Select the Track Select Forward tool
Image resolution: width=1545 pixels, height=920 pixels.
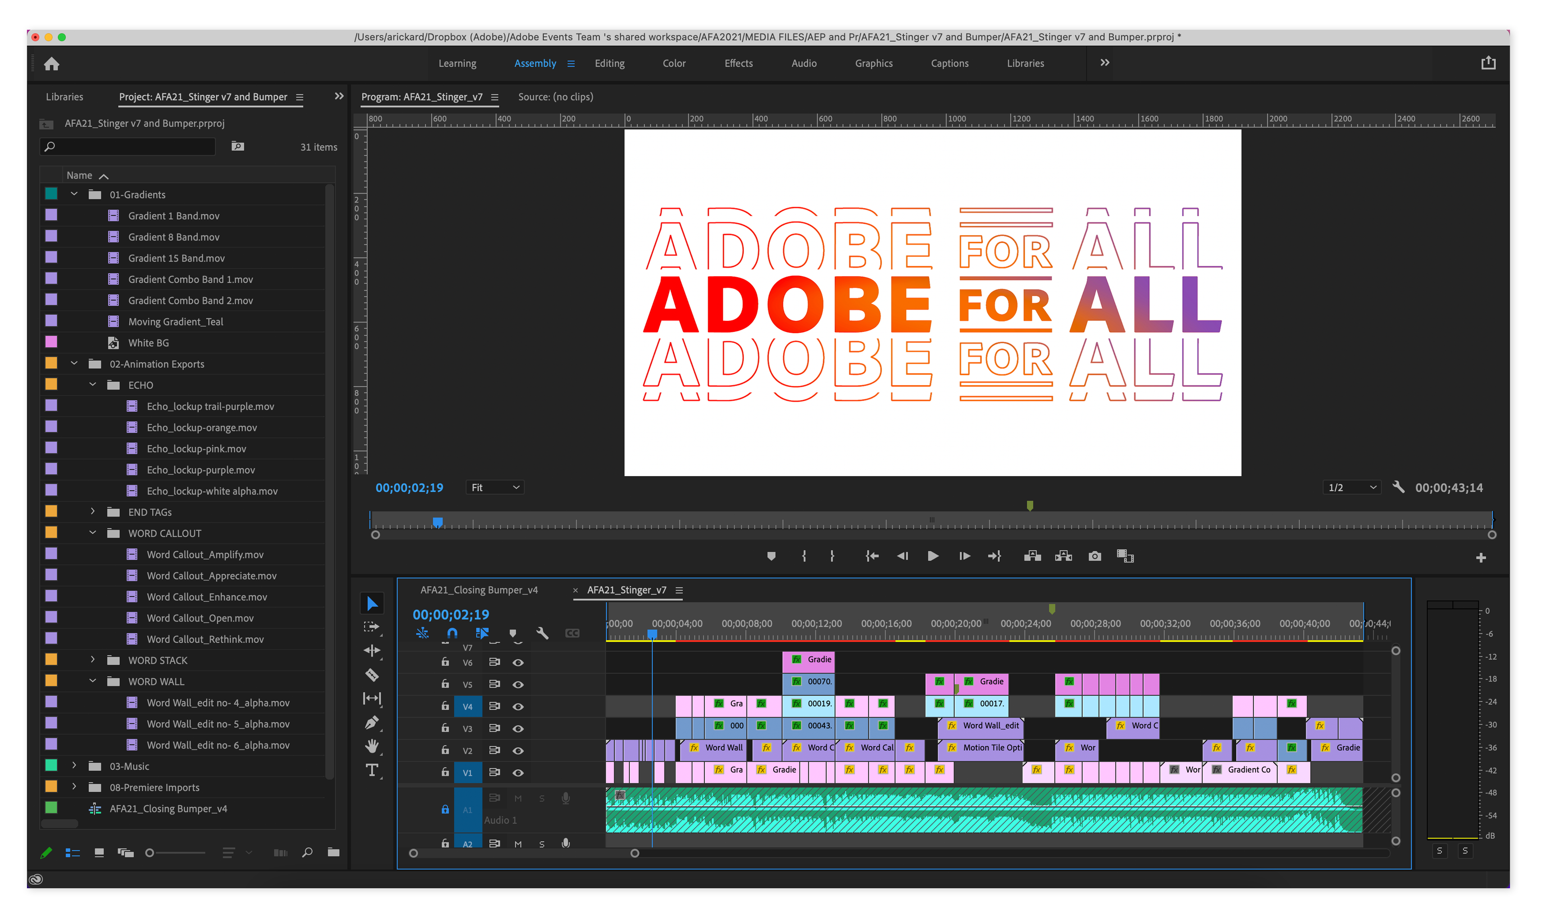tap(371, 627)
